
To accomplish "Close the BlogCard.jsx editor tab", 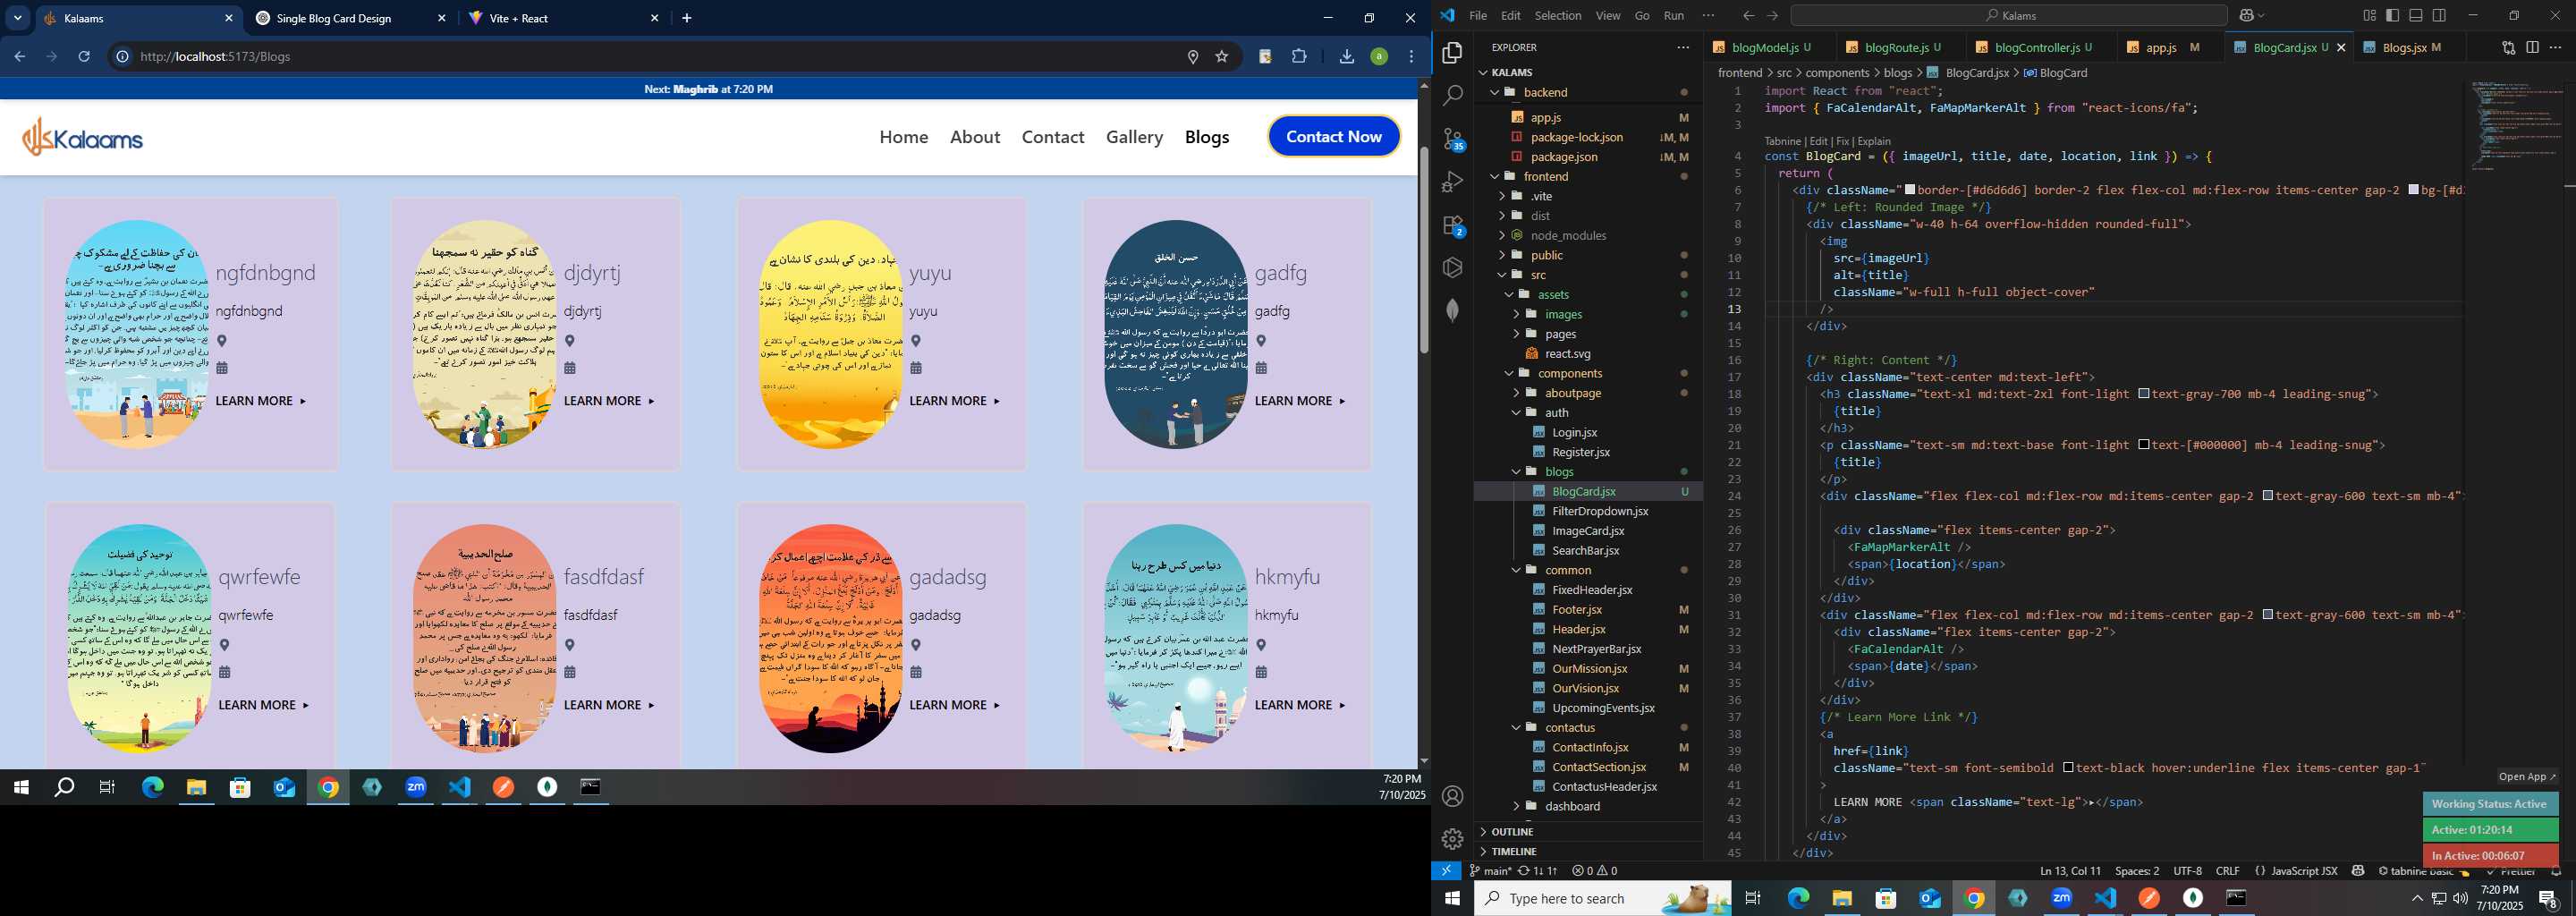I will pos(2341,47).
